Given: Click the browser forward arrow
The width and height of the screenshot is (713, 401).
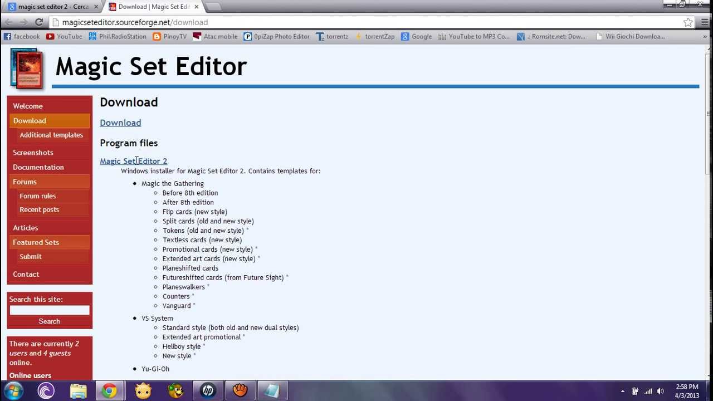Looking at the screenshot, I should tap(23, 22).
